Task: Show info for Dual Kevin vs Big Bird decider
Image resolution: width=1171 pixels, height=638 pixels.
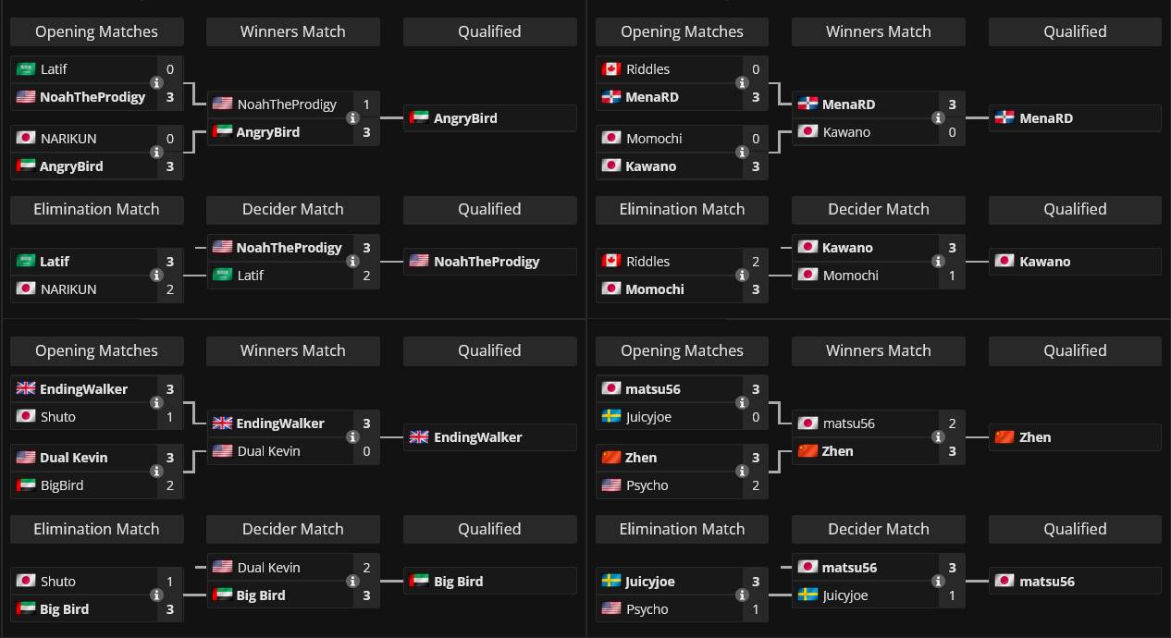Action: 352,582
